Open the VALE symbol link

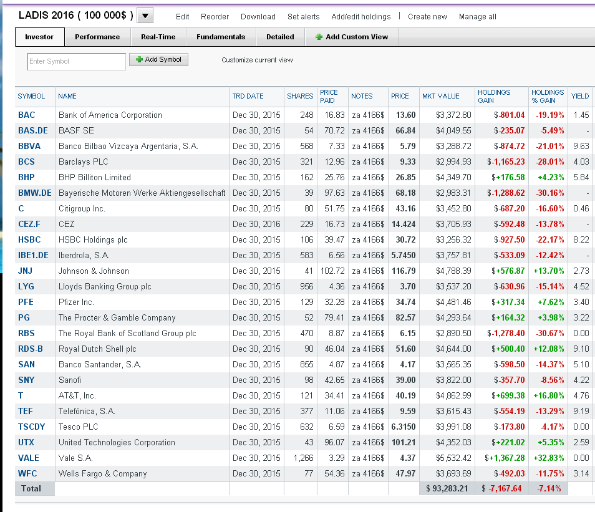tap(29, 458)
